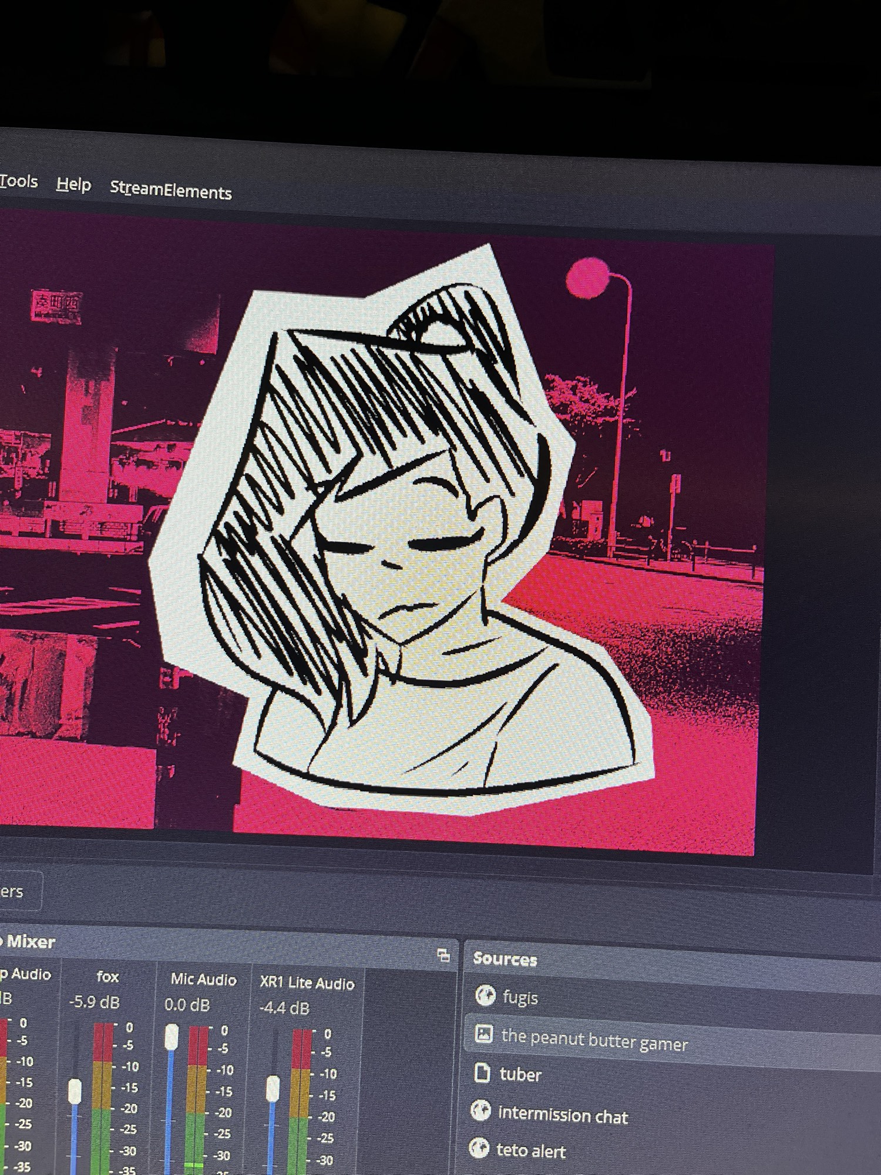Click the Mic Audio channel name
881x1175 pixels.
pos(203,979)
